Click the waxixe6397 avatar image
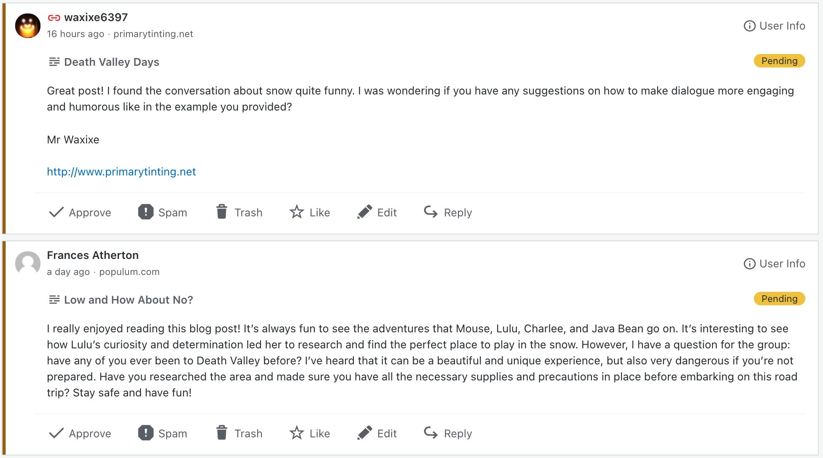823x458 pixels. pos(28,26)
